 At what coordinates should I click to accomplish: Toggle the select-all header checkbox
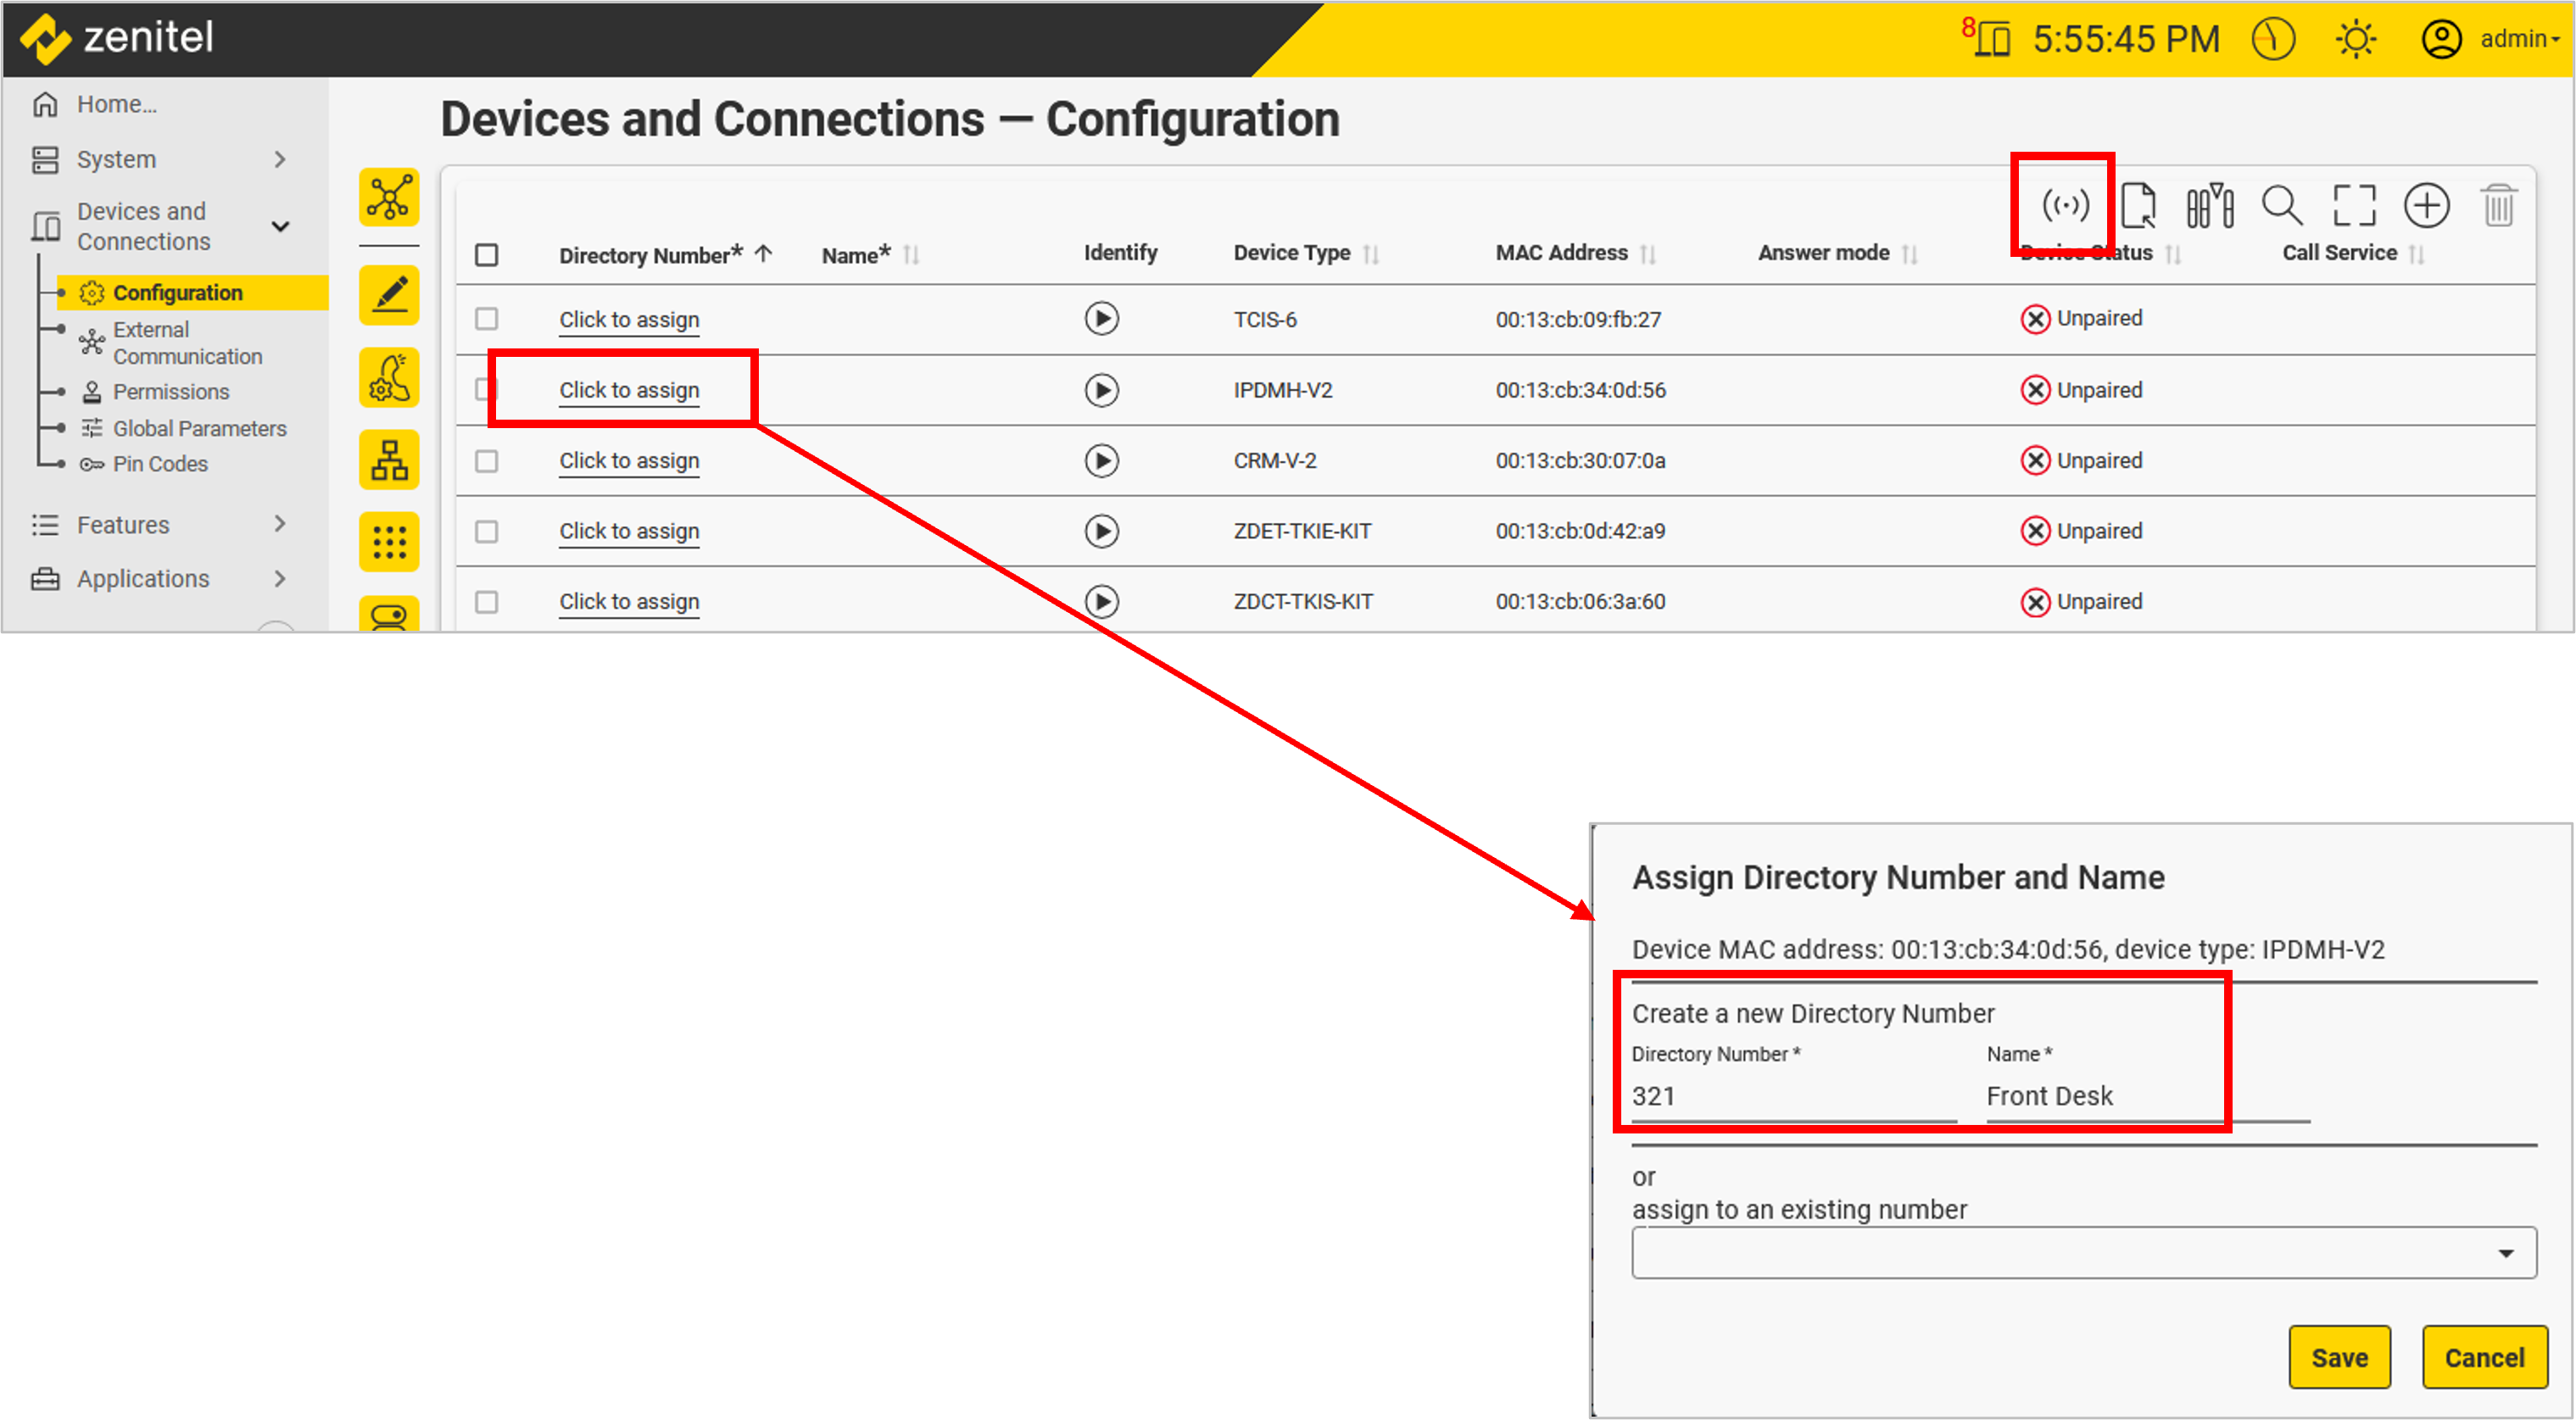click(487, 255)
